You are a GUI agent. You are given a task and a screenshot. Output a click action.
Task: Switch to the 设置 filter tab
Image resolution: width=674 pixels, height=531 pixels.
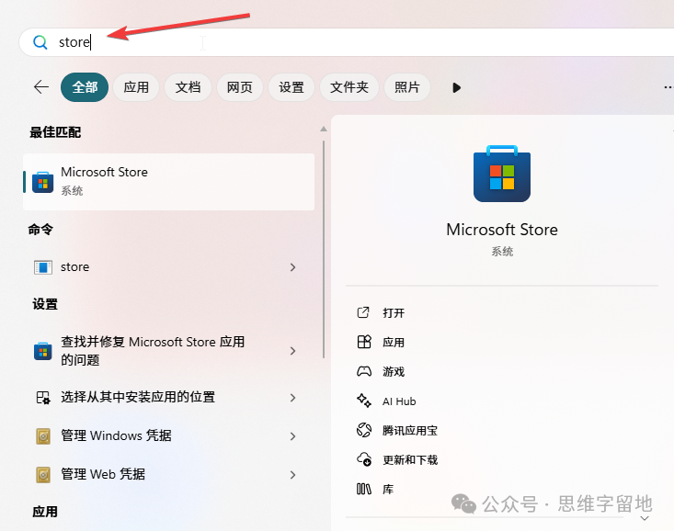coord(291,87)
